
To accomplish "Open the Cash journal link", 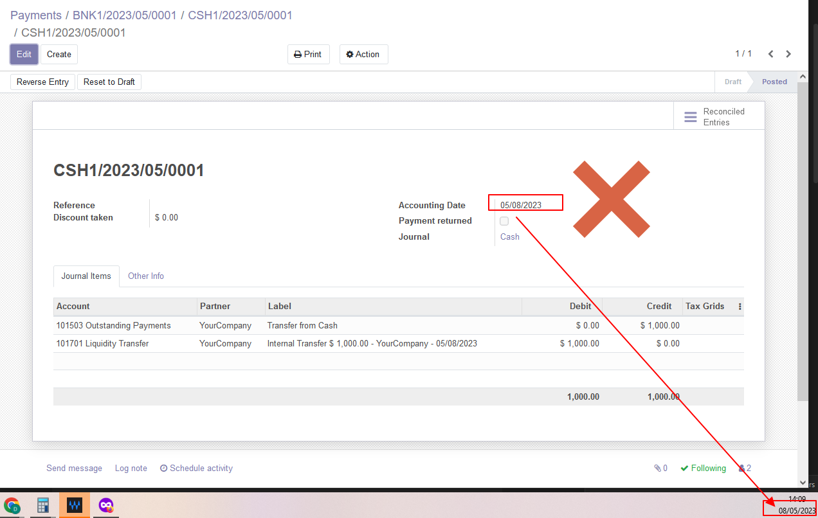I will (x=509, y=237).
